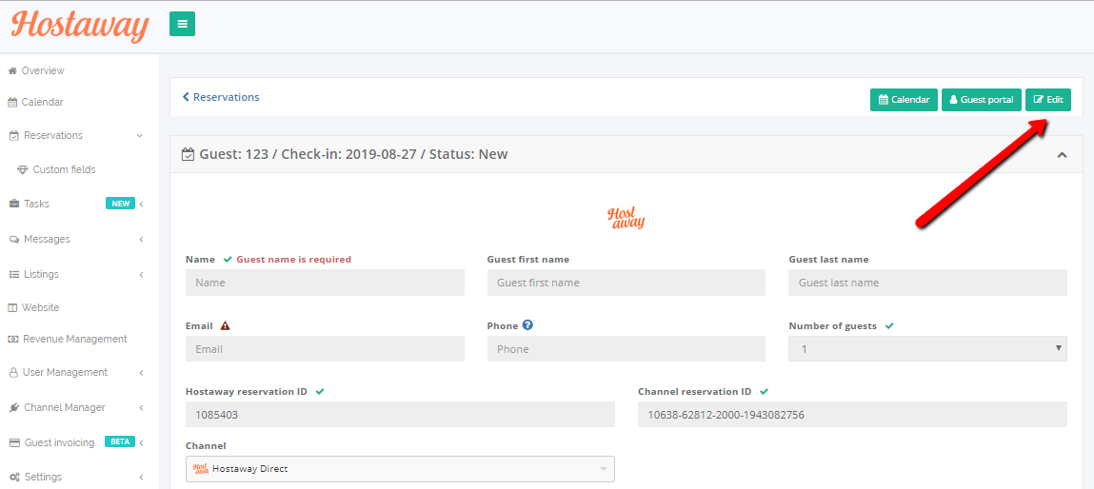This screenshot has height=489, width=1094.
Task: Click the plug icon beside Channel Manager
Action: [13, 407]
